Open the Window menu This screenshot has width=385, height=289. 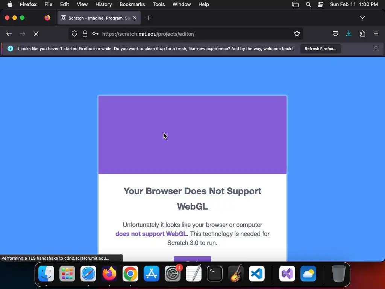point(182,5)
